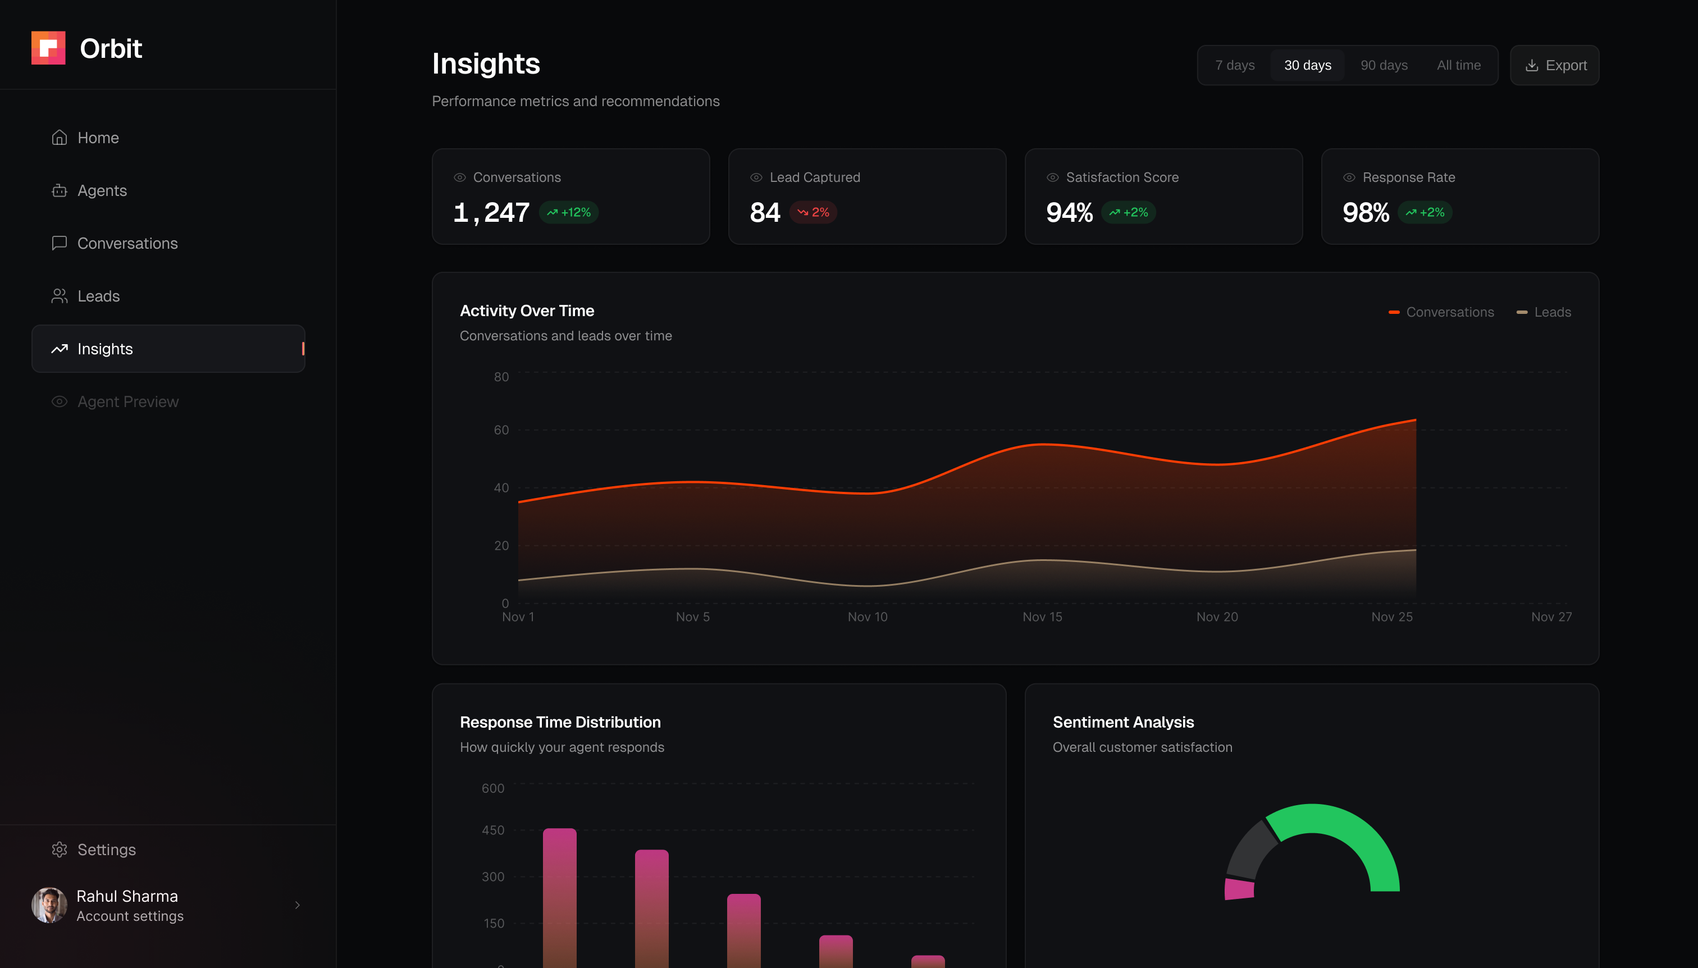This screenshot has width=1698, height=968.
Task: Click Rahul Sharma's profile avatar
Action: (x=49, y=905)
